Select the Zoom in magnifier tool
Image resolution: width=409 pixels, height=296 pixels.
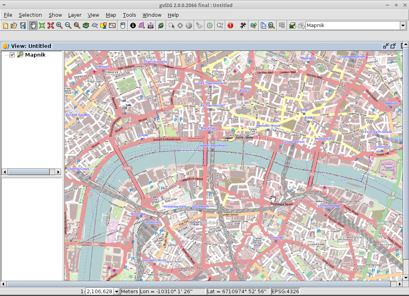click(60, 25)
